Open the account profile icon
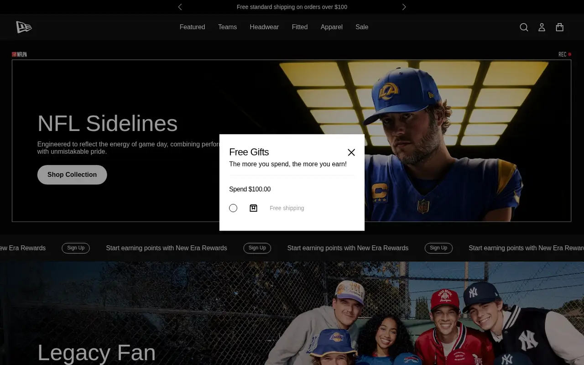 [x=542, y=27]
